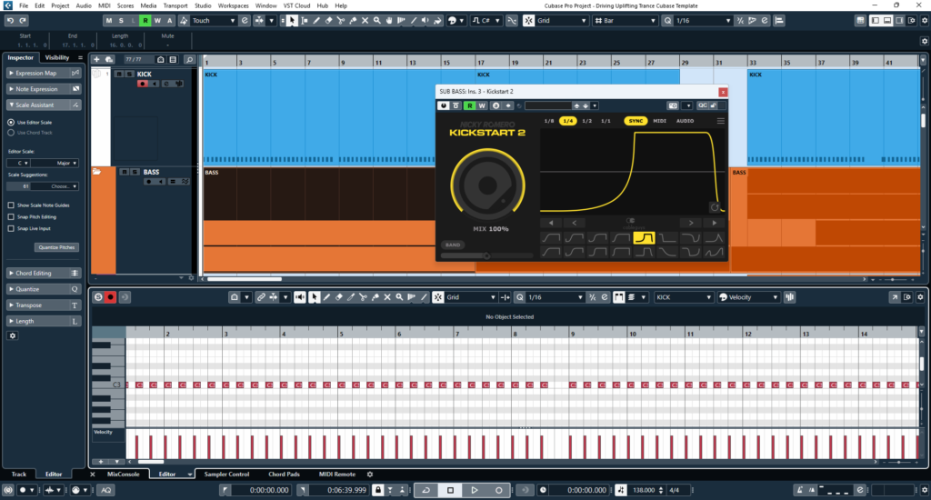Expand the Expression Map section
The image size is (931, 500).
[44, 73]
